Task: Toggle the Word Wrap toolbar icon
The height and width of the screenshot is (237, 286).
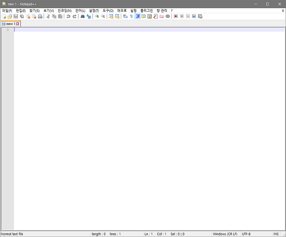Action: tap(125, 16)
